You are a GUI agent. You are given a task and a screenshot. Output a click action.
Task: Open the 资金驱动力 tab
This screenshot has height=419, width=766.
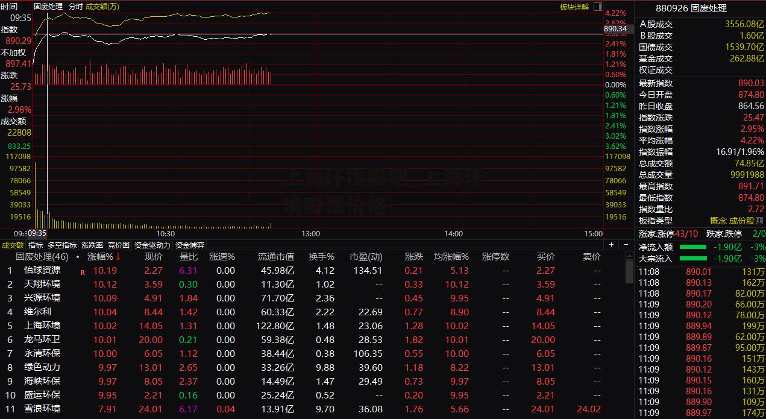click(x=152, y=245)
